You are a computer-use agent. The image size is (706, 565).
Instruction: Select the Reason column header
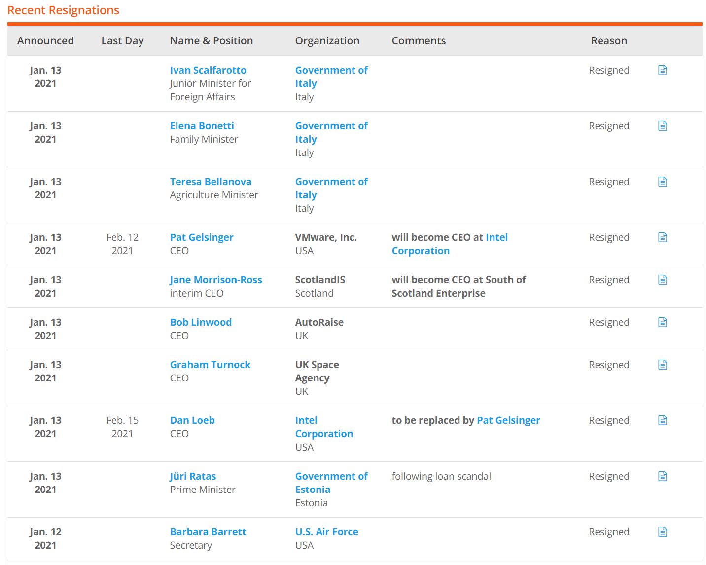click(x=609, y=41)
